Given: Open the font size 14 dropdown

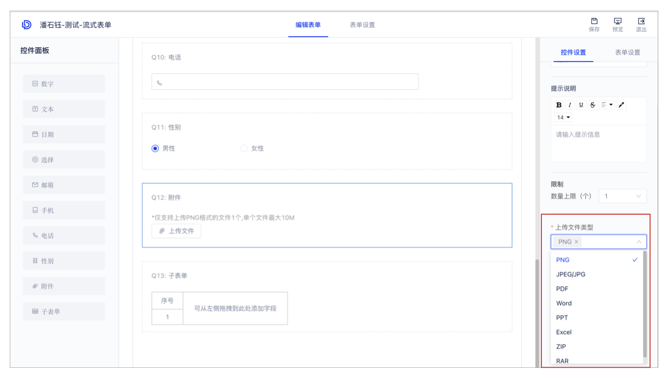Looking at the screenshot, I should pyautogui.click(x=562, y=117).
